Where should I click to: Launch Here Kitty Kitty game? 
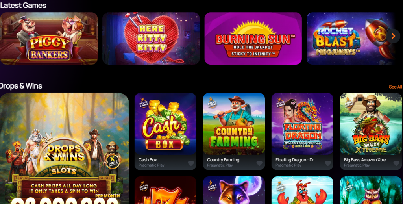151,38
